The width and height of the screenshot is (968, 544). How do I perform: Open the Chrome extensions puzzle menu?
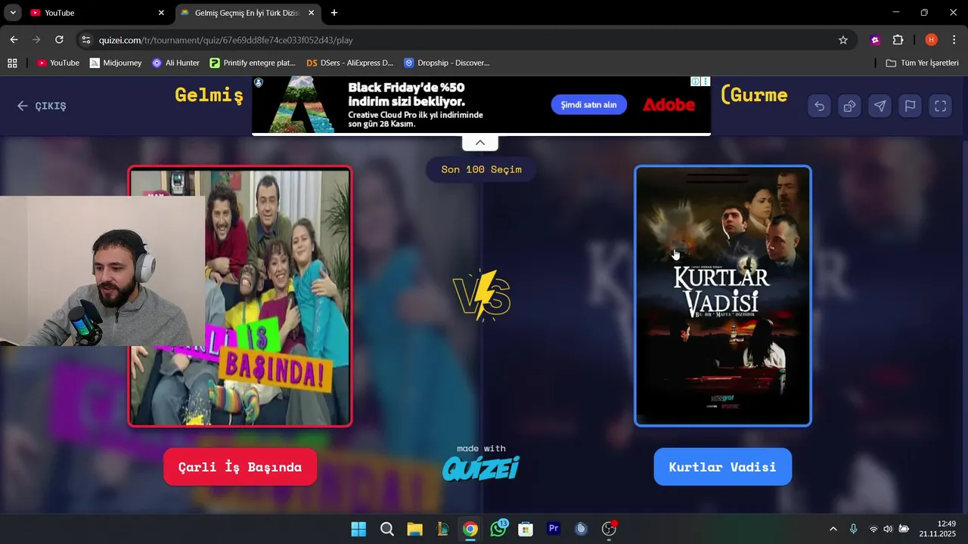pyautogui.click(x=898, y=40)
